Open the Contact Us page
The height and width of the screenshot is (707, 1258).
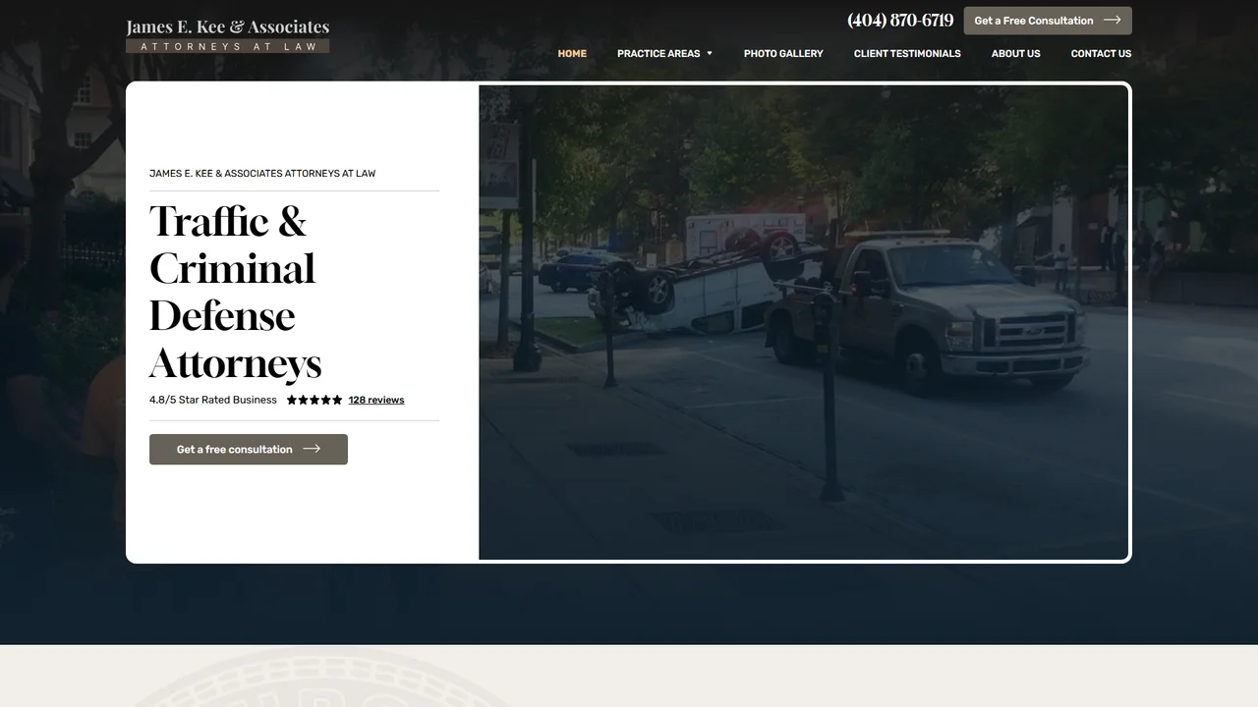click(1101, 53)
